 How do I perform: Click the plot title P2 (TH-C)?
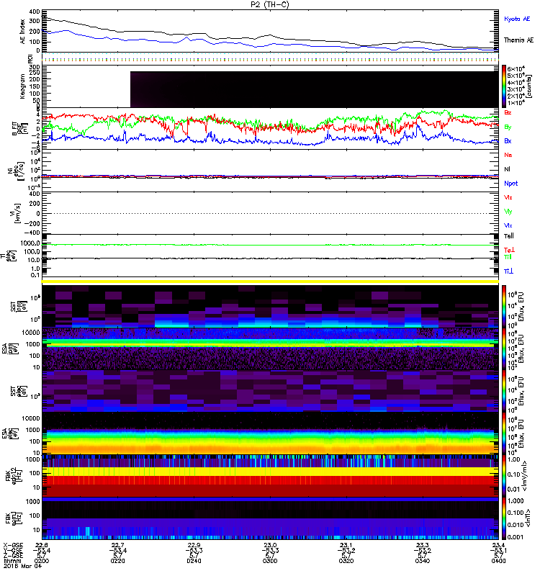(270, 4)
